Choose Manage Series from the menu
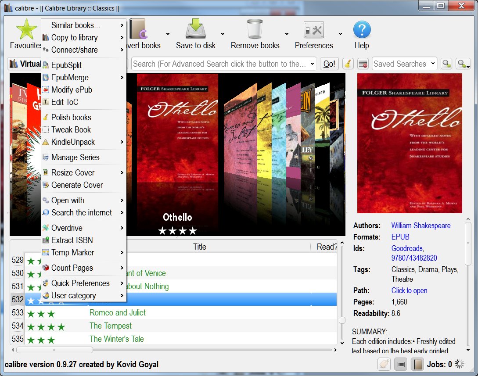Screen dimensions: 478x376 (x=83, y=157)
